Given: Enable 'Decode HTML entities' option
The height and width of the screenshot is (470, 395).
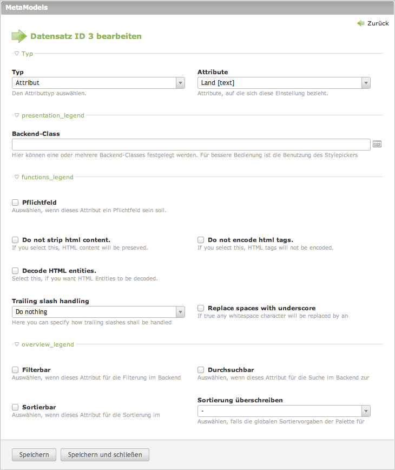Looking at the screenshot, I should 15,271.
